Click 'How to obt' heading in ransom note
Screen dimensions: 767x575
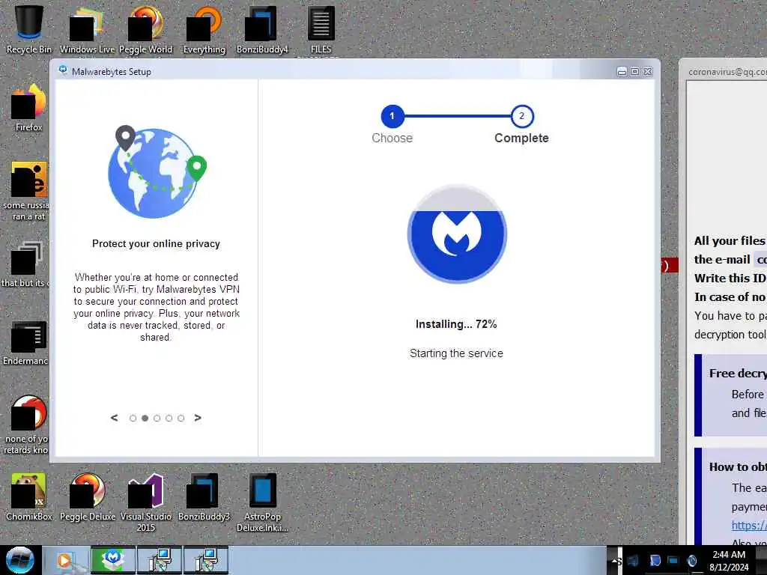[x=738, y=467]
